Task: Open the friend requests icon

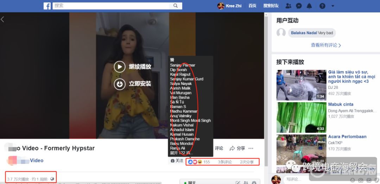Action: [288, 6]
